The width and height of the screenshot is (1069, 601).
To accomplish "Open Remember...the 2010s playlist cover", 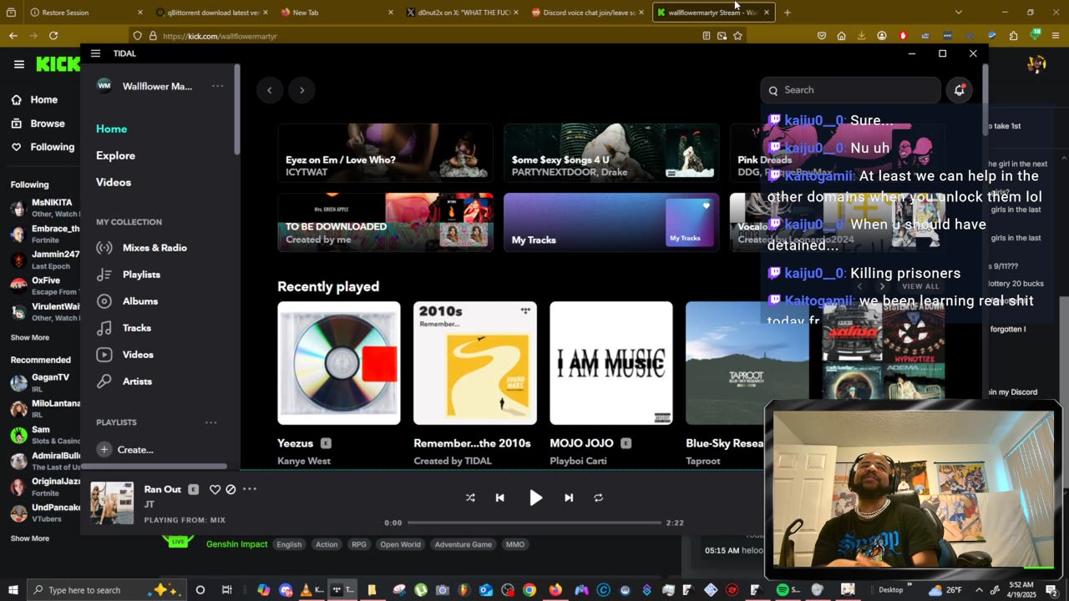I will click(x=475, y=363).
